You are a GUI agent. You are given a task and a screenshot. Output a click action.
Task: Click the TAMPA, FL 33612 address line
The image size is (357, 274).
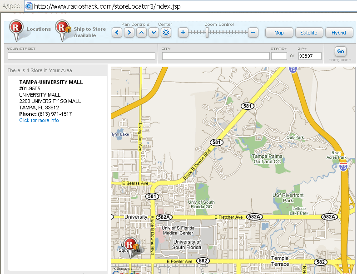(39, 108)
